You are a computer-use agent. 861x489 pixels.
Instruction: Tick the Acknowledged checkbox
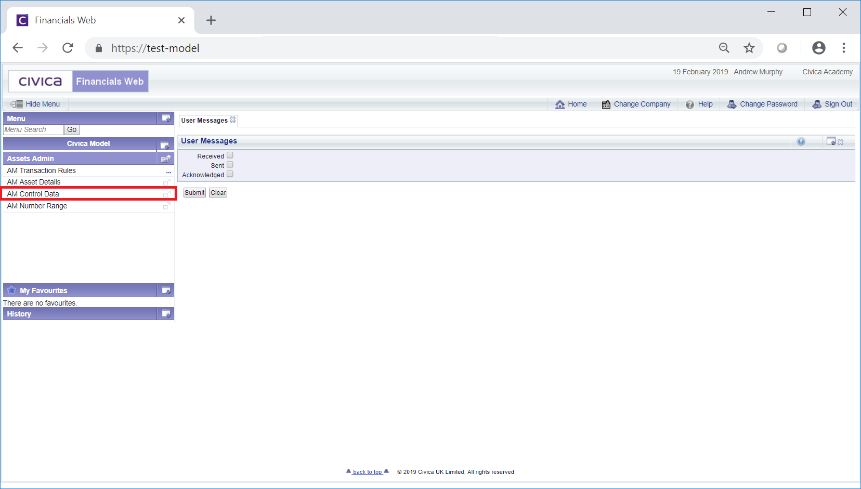230,174
